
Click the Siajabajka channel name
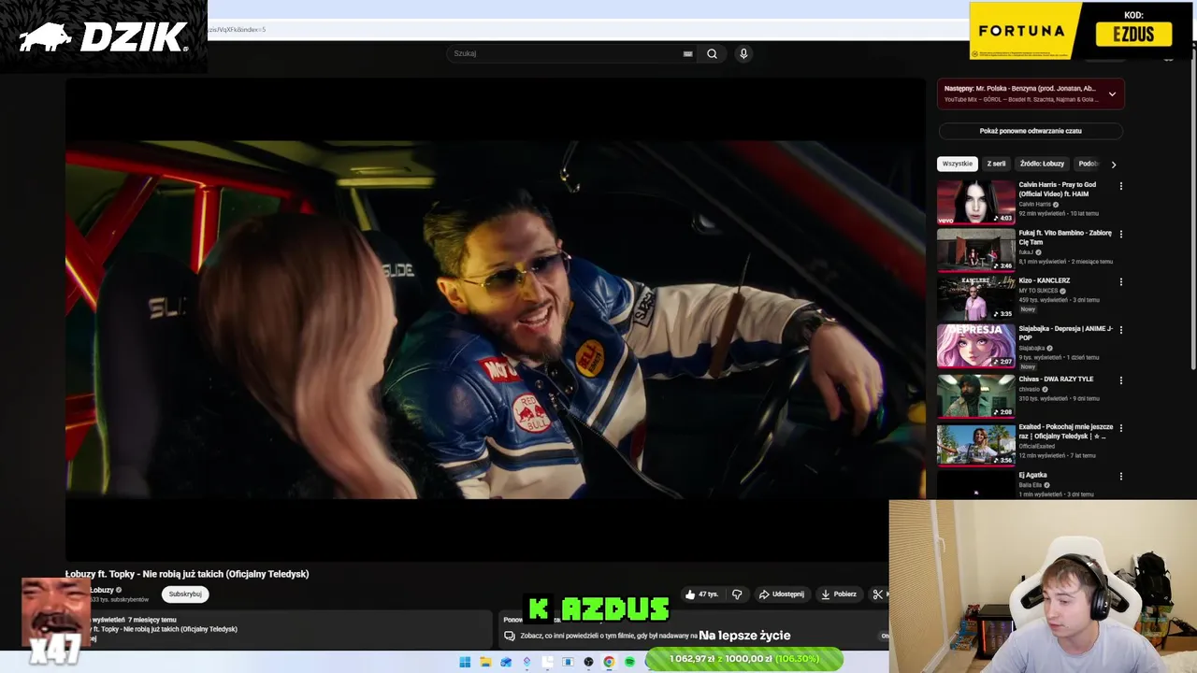[x=1032, y=348]
